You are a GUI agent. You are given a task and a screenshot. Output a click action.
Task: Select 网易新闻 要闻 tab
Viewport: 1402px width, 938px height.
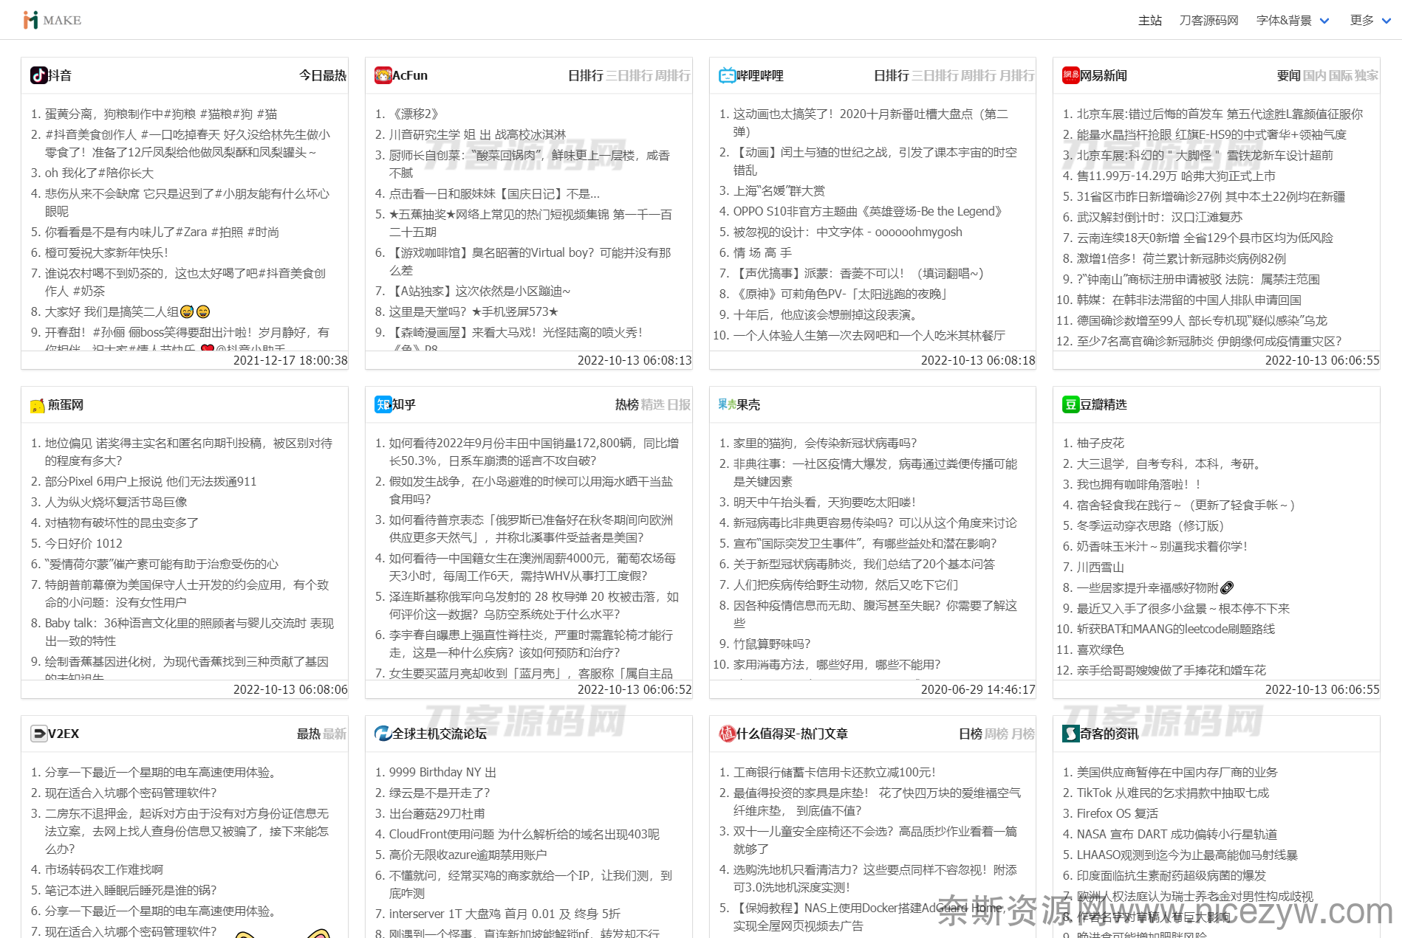click(1289, 75)
